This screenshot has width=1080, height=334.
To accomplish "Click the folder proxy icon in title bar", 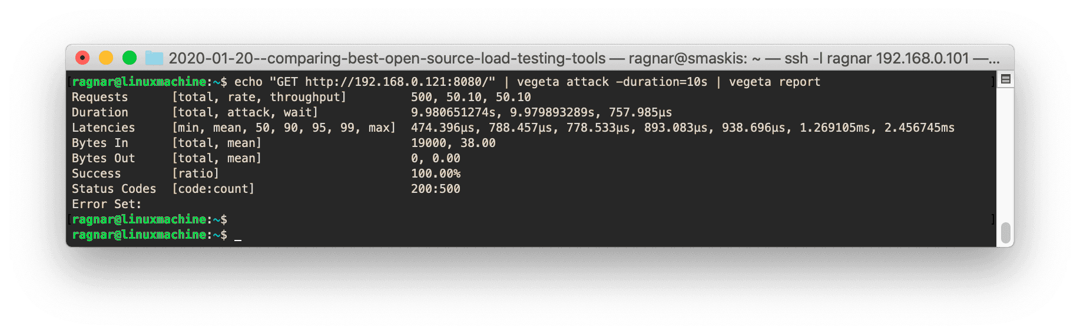I will click(x=154, y=58).
